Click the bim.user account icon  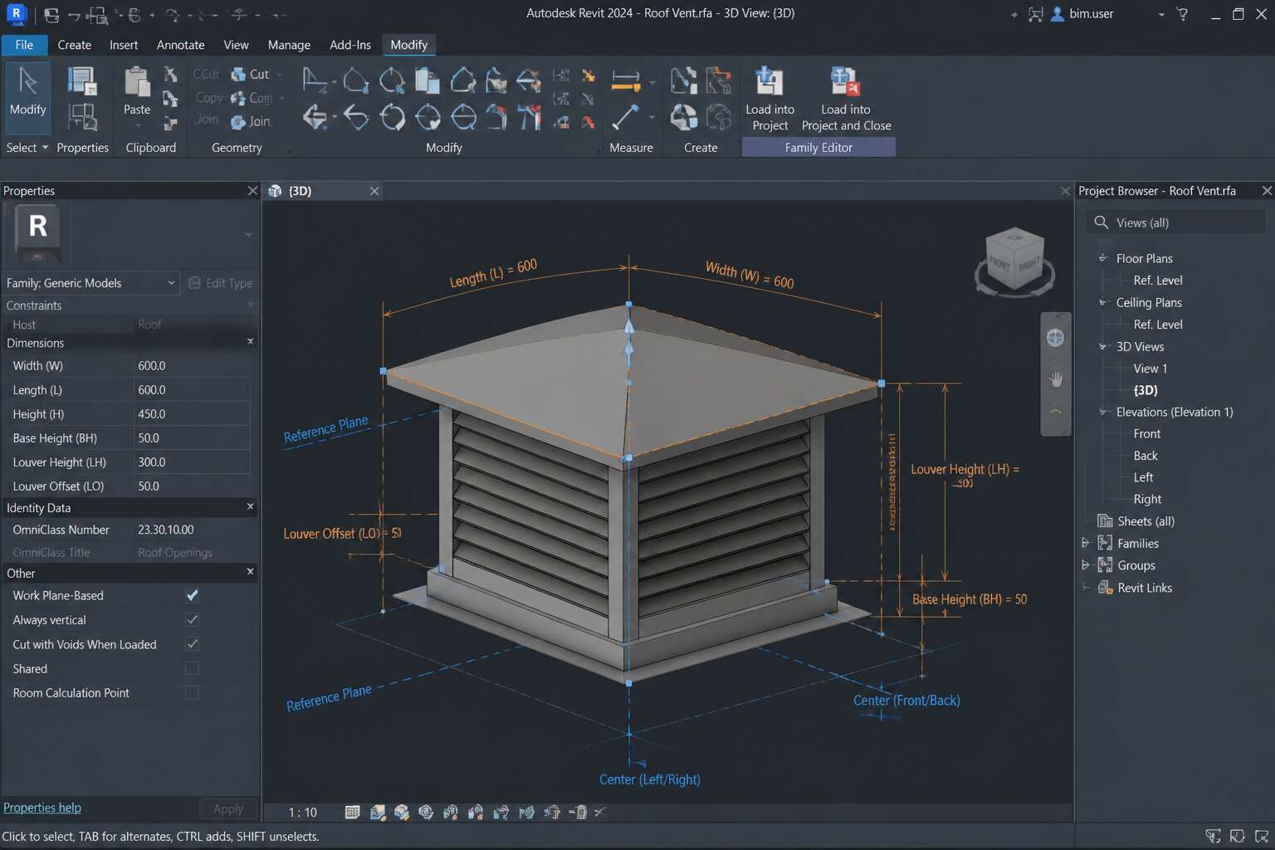(1058, 14)
